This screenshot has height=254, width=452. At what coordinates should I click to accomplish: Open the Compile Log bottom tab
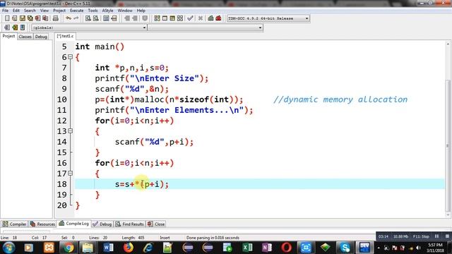point(73,224)
